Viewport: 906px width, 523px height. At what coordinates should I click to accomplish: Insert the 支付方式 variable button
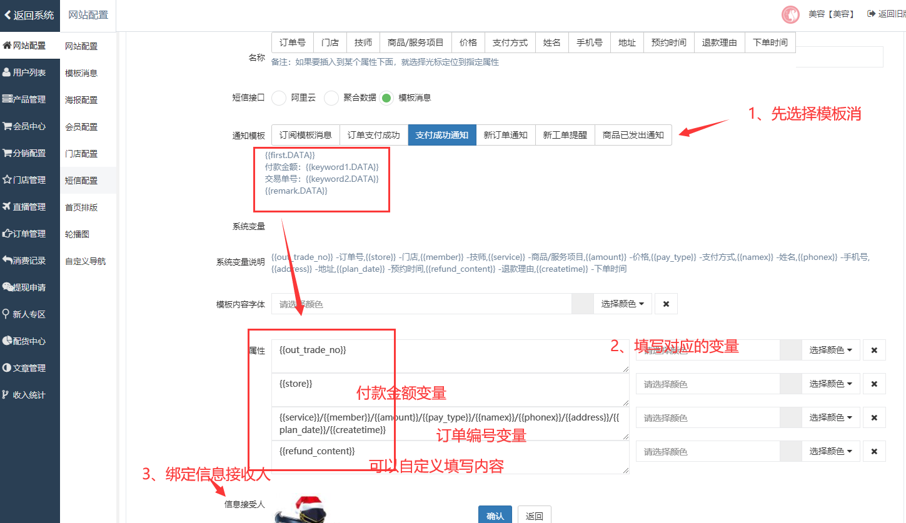[510, 42]
